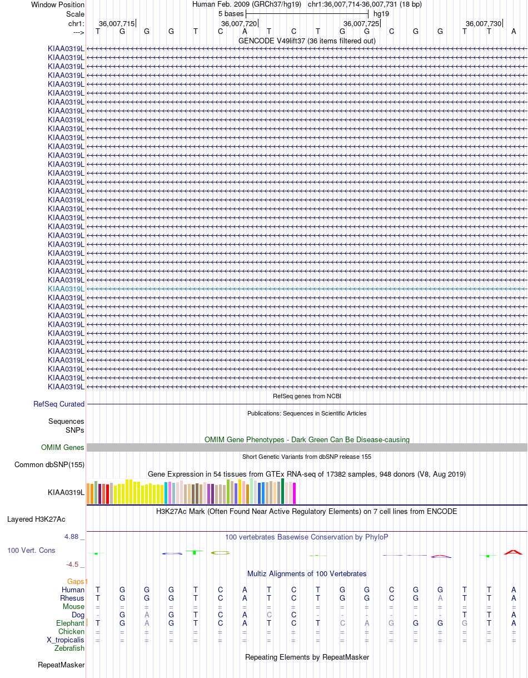The width and height of the screenshot is (528, 678).
Task: Click the GTEx Gene Expression track title
Action: (x=307, y=474)
